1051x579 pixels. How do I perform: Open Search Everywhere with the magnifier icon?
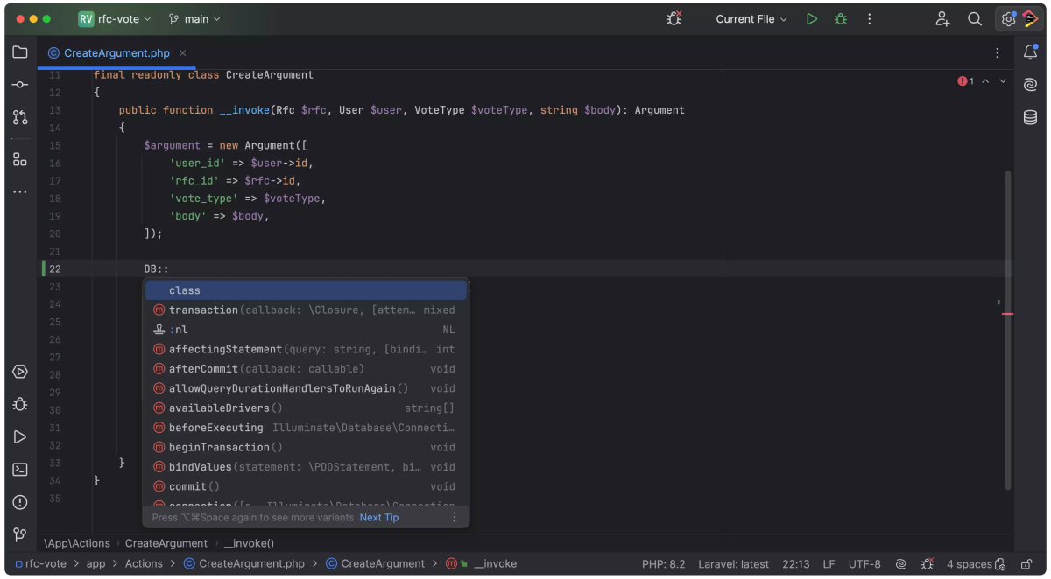point(975,18)
